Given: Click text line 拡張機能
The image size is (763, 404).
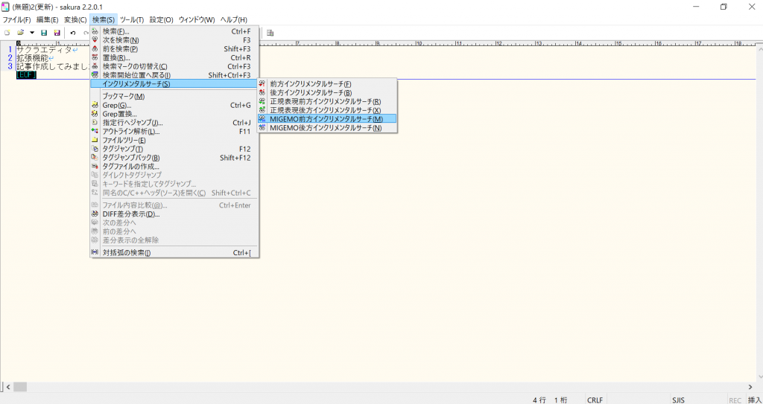Looking at the screenshot, I should coord(33,58).
